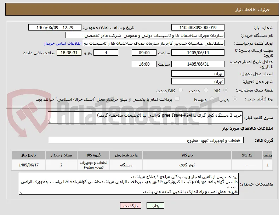Click the کد کالا column header

247,155
